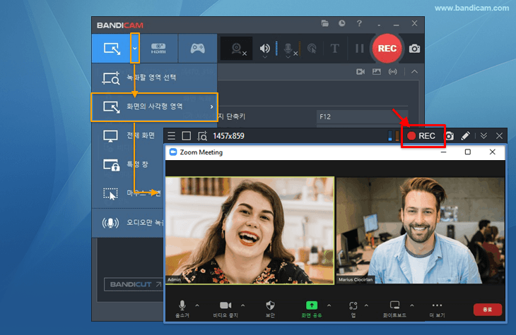This screenshot has height=335, width=516.
Task: Expand Zoom whiteboard options caret
Action: pos(412,305)
